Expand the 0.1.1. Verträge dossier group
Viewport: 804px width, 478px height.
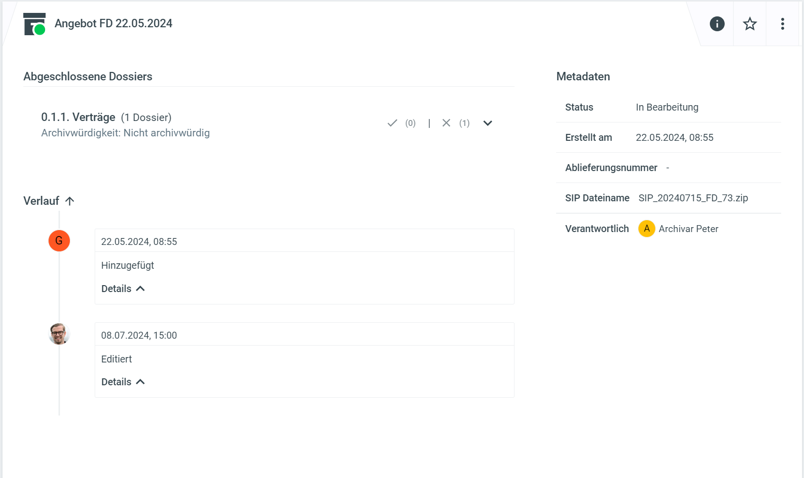488,123
